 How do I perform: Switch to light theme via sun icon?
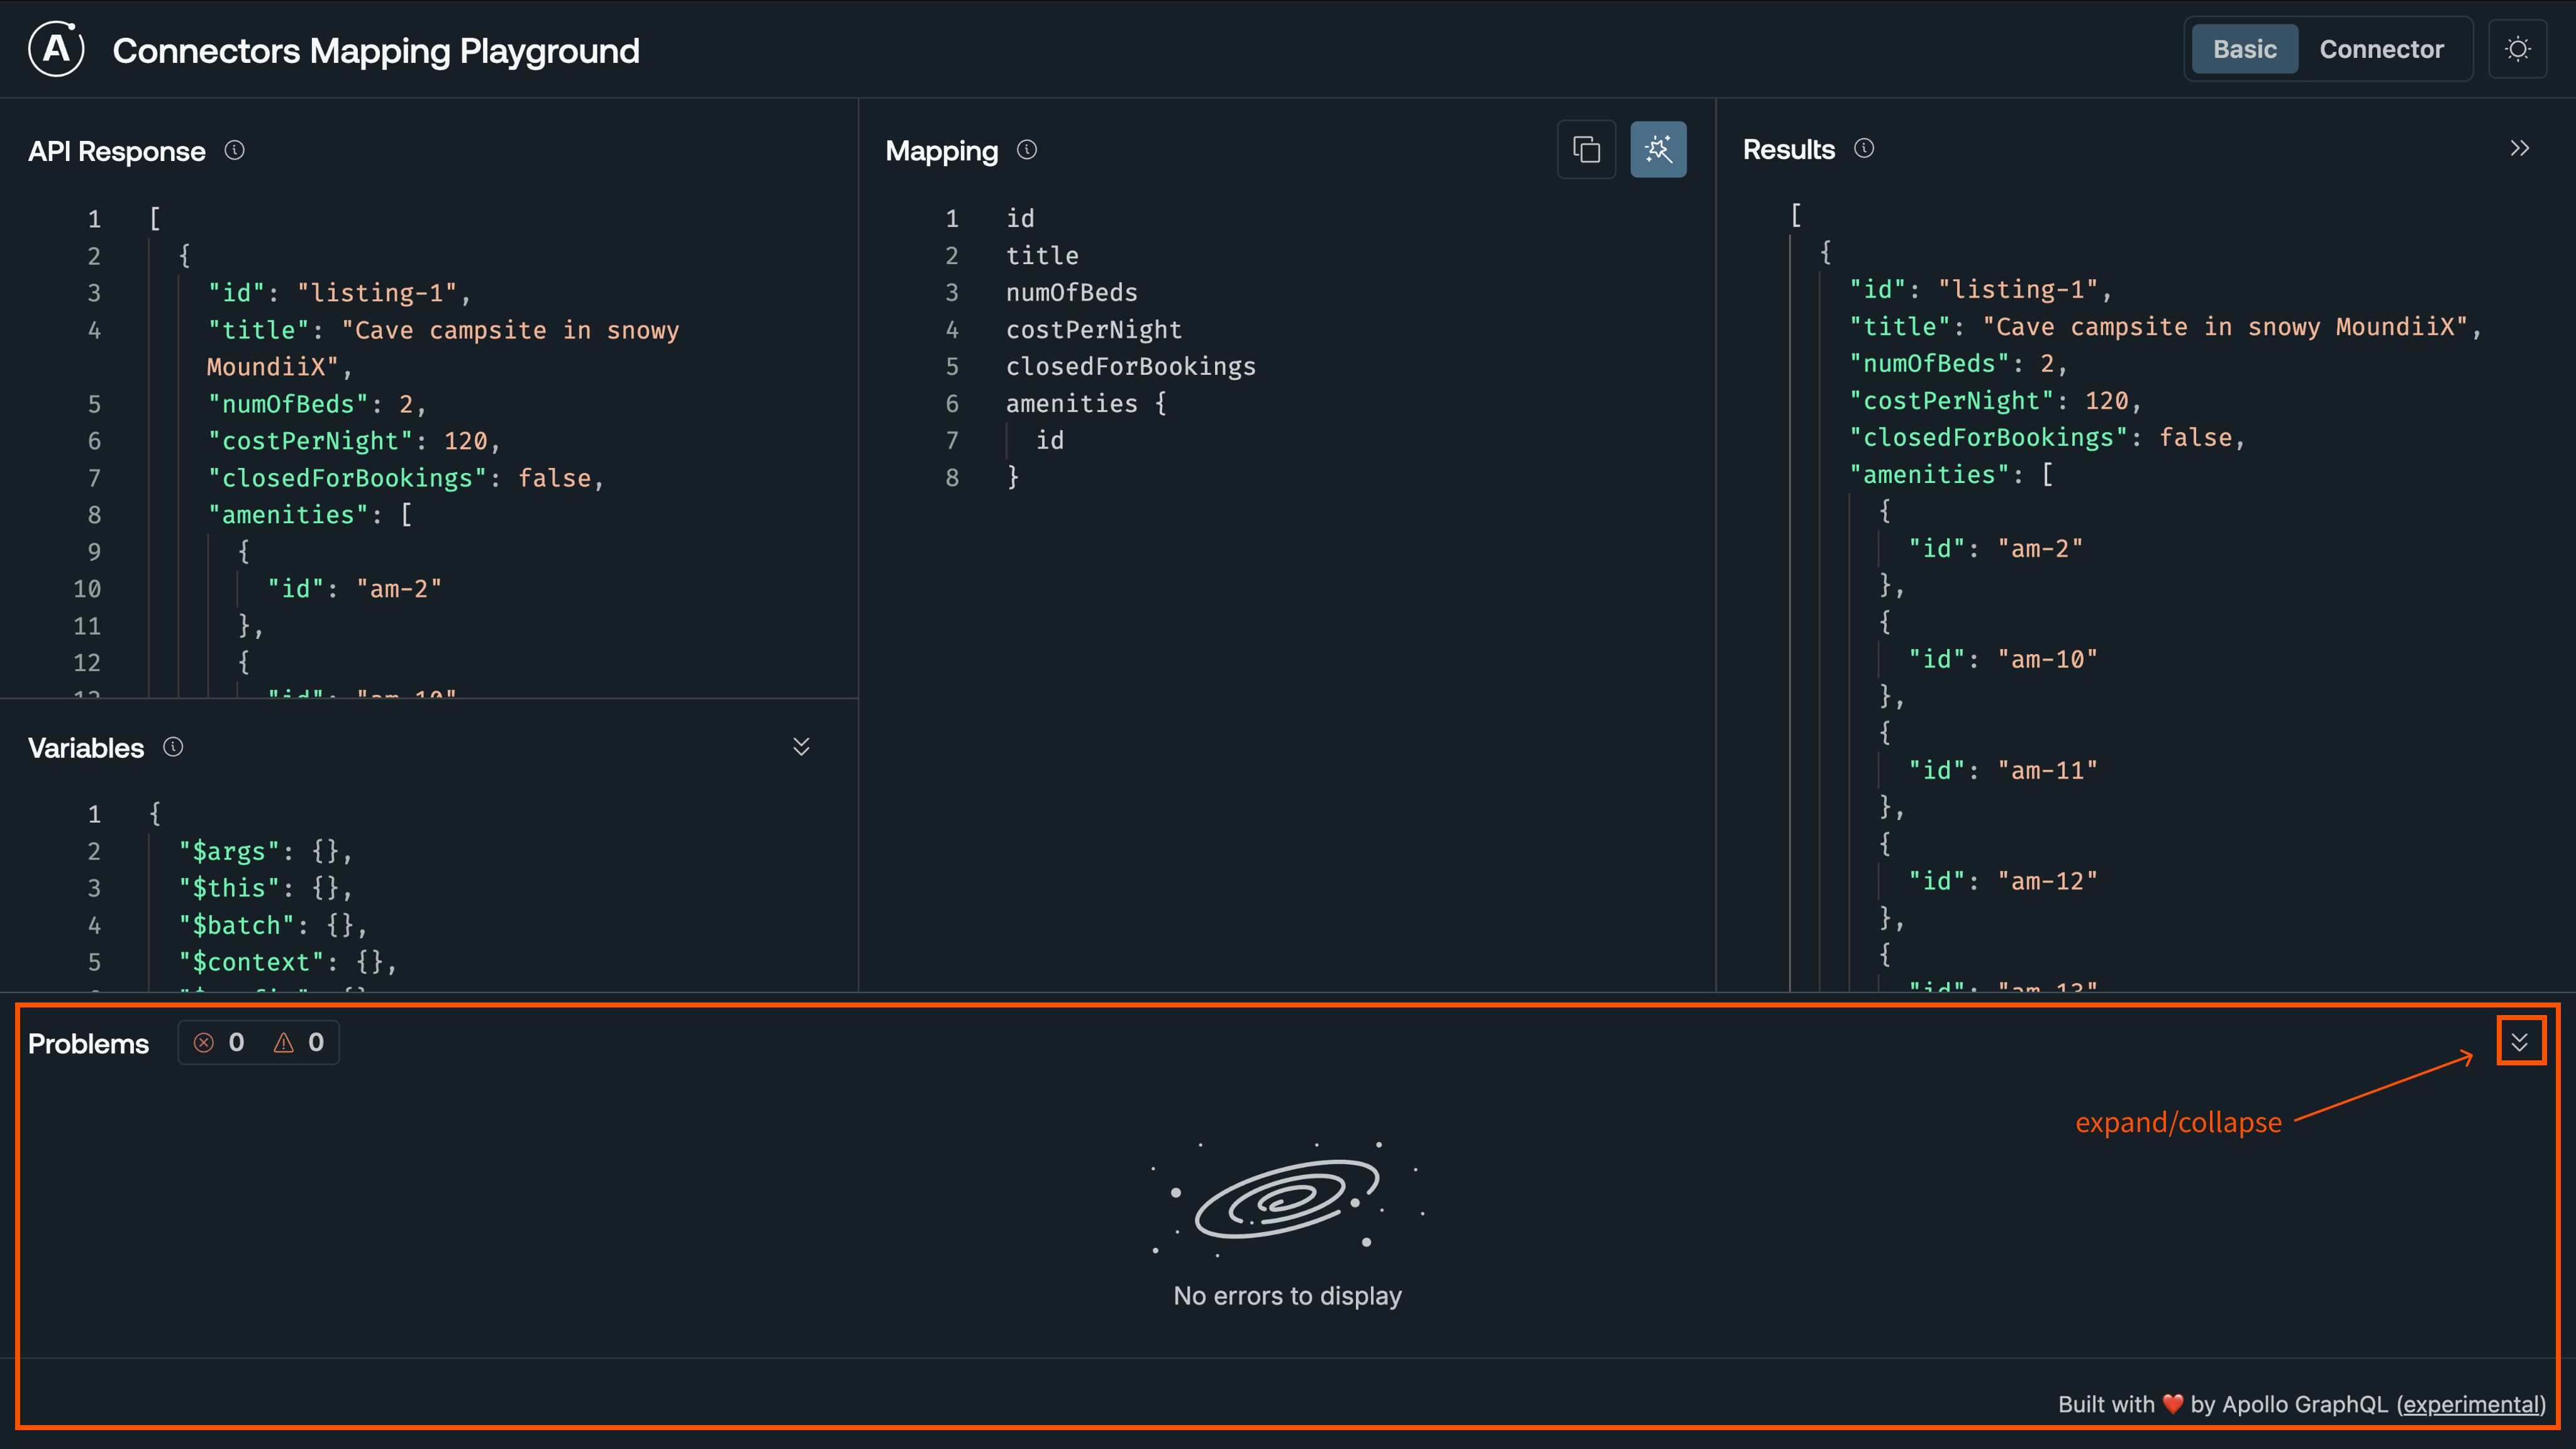[x=2518, y=48]
